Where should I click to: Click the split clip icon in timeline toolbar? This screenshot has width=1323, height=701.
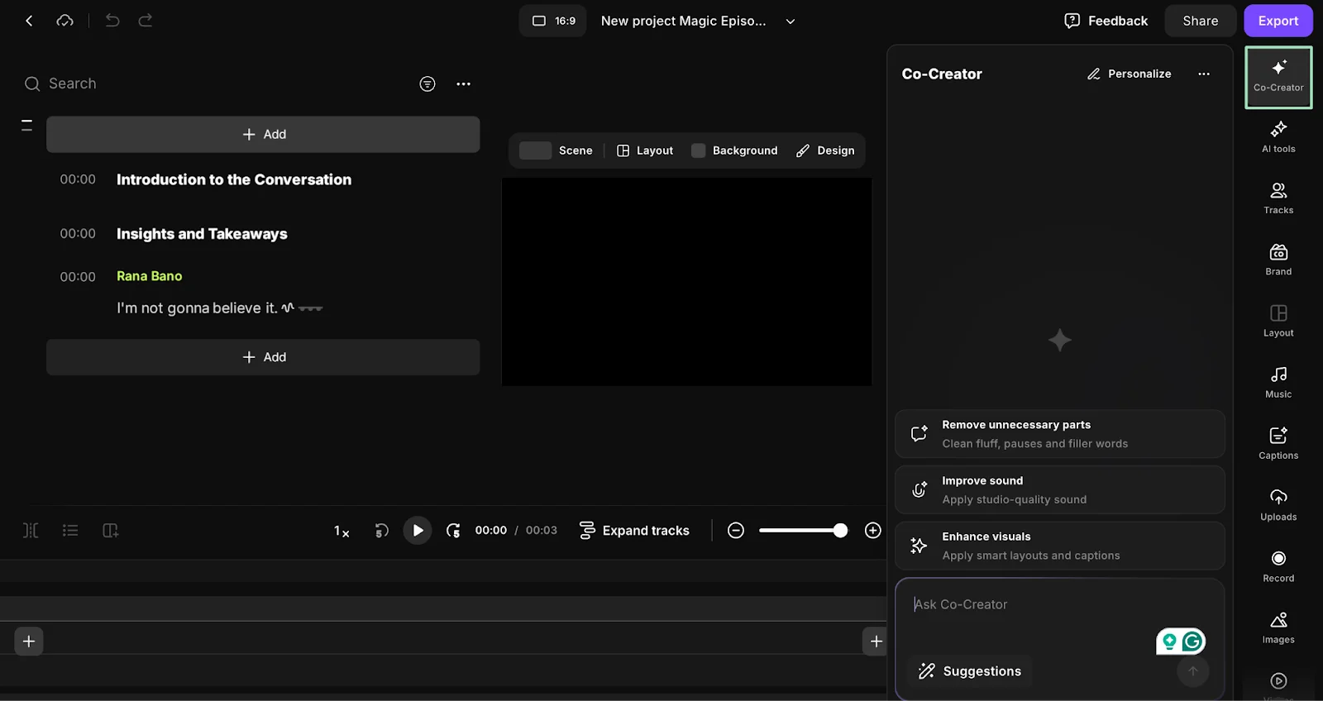[31, 531]
